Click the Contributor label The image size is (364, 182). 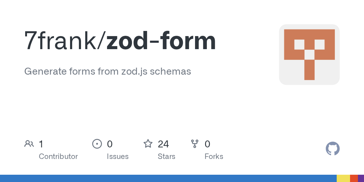(x=58, y=157)
